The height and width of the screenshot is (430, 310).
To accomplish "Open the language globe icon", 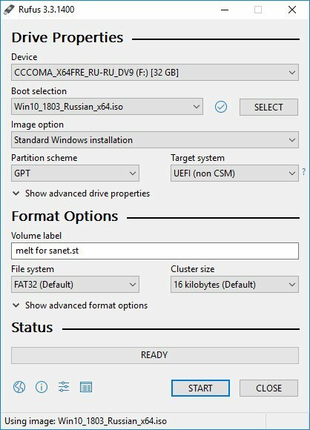I will point(19,387).
